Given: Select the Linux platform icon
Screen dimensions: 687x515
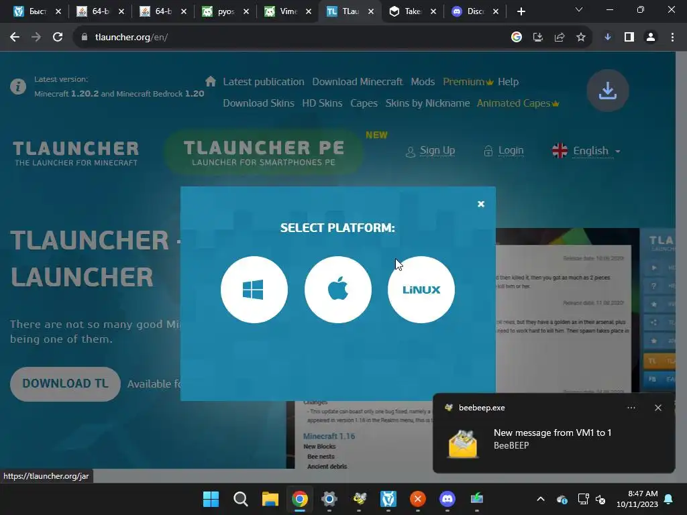Looking at the screenshot, I should pos(421,290).
